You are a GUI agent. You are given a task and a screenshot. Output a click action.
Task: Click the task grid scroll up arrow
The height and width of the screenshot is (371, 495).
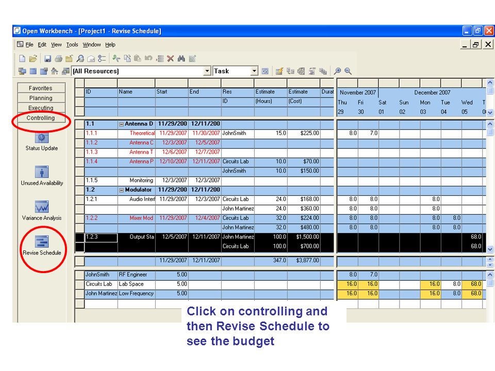[490, 124]
